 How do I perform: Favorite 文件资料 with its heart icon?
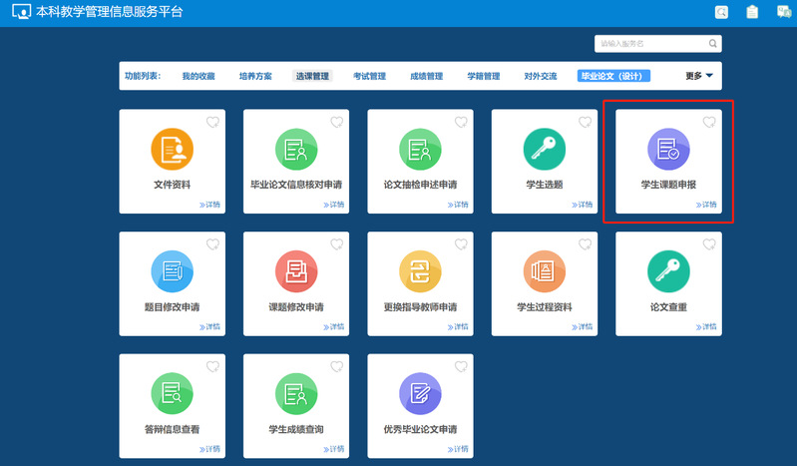pyautogui.click(x=212, y=122)
